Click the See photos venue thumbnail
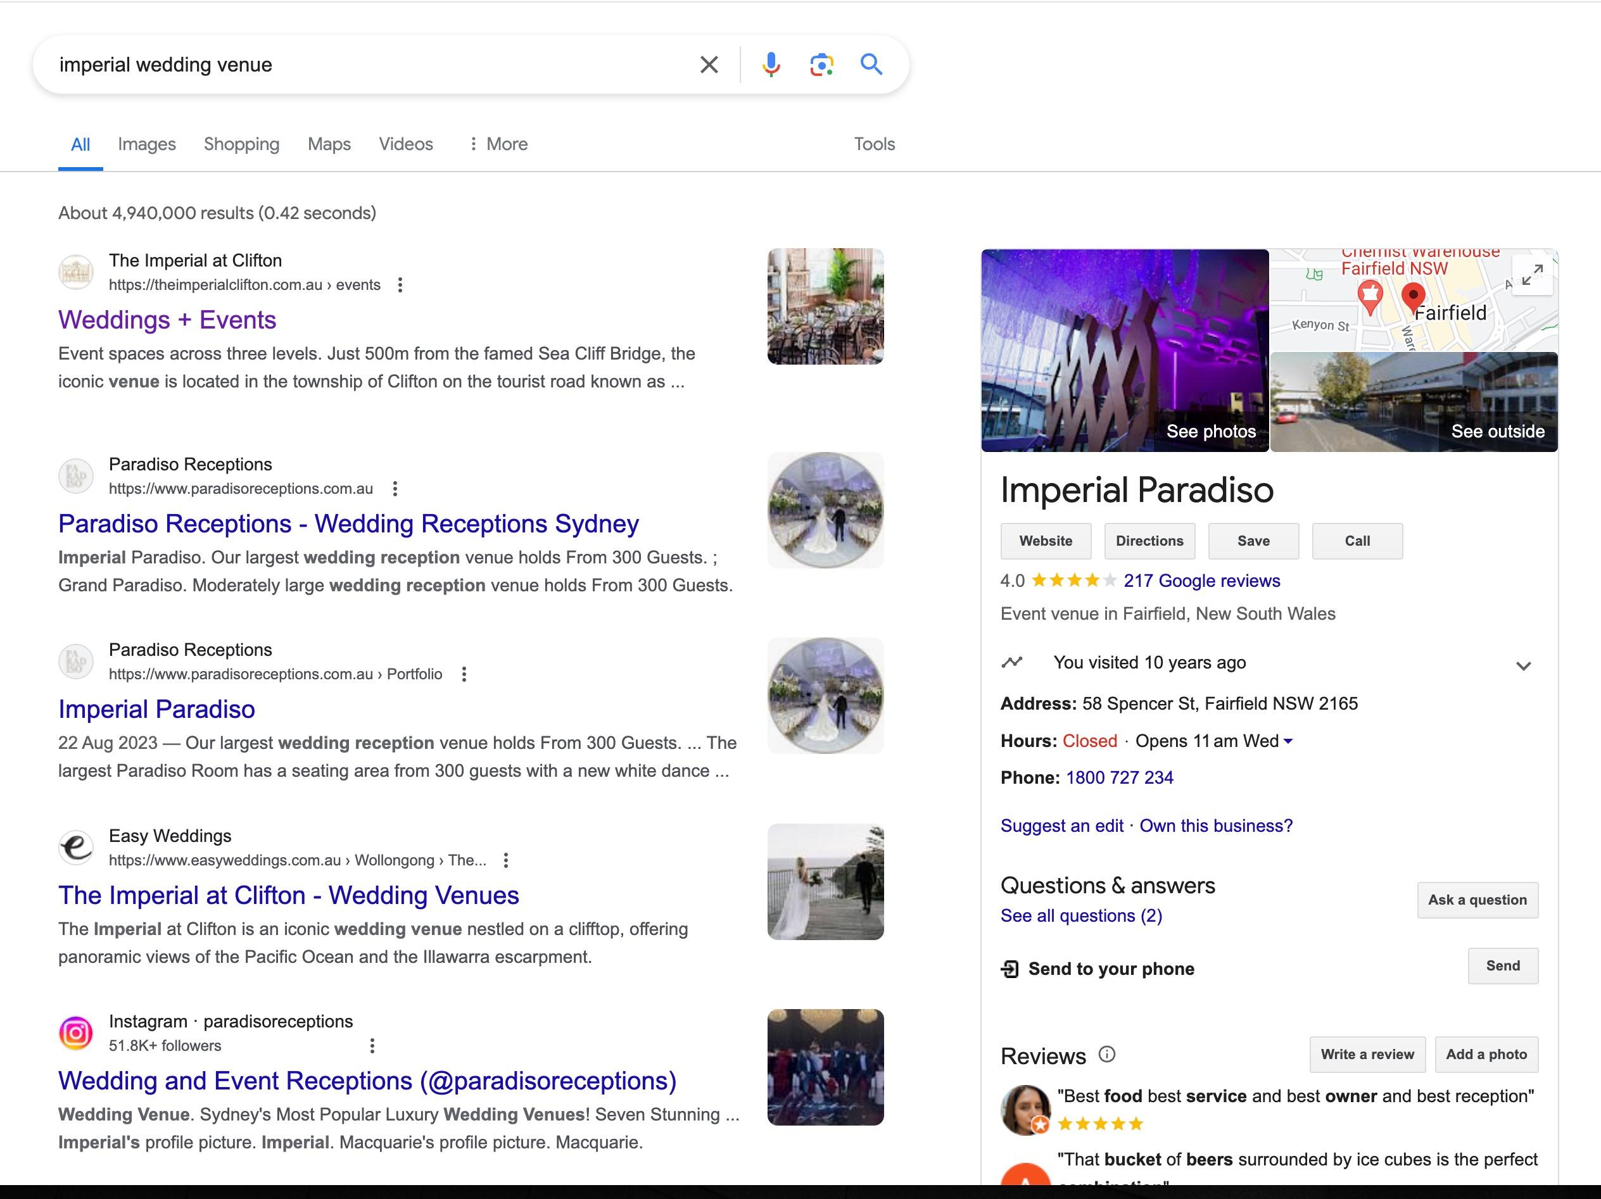Screen dimensions: 1601x1199 coord(1125,351)
